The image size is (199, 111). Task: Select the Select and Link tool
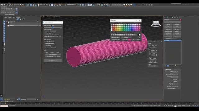click(x=7, y=5)
